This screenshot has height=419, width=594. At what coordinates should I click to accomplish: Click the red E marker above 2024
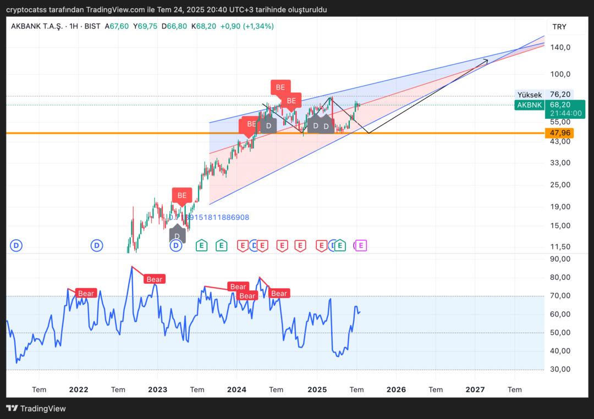(x=243, y=245)
